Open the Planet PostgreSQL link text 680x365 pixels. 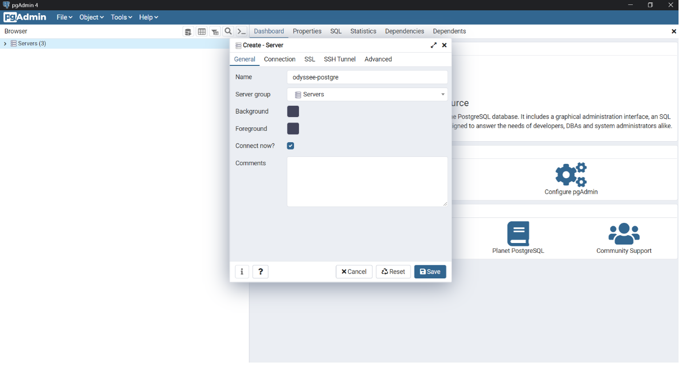point(518,251)
